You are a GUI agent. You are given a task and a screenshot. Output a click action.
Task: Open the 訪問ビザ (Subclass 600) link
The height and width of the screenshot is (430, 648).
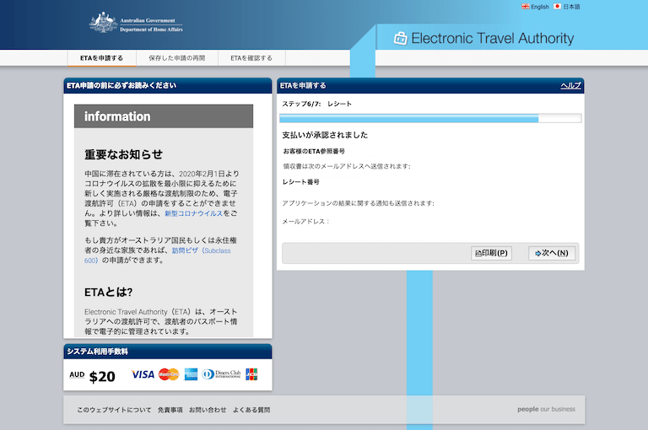pyautogui.click(x=158, y=255)
